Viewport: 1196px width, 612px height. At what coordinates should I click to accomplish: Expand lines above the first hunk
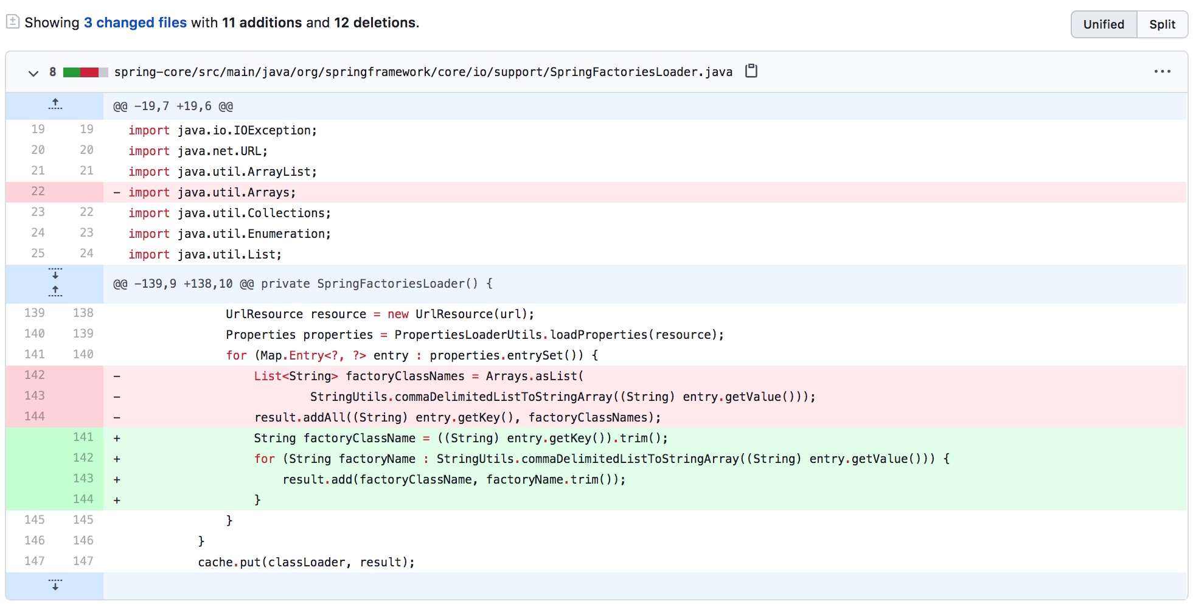(55, 105)
